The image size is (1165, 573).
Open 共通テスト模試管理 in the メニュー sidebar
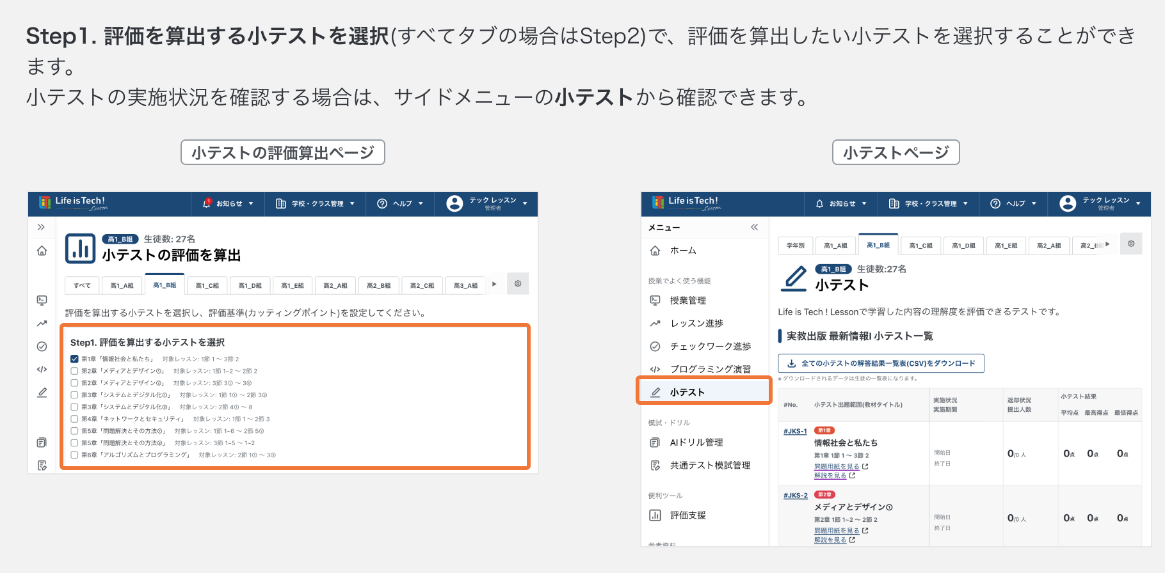704,466
